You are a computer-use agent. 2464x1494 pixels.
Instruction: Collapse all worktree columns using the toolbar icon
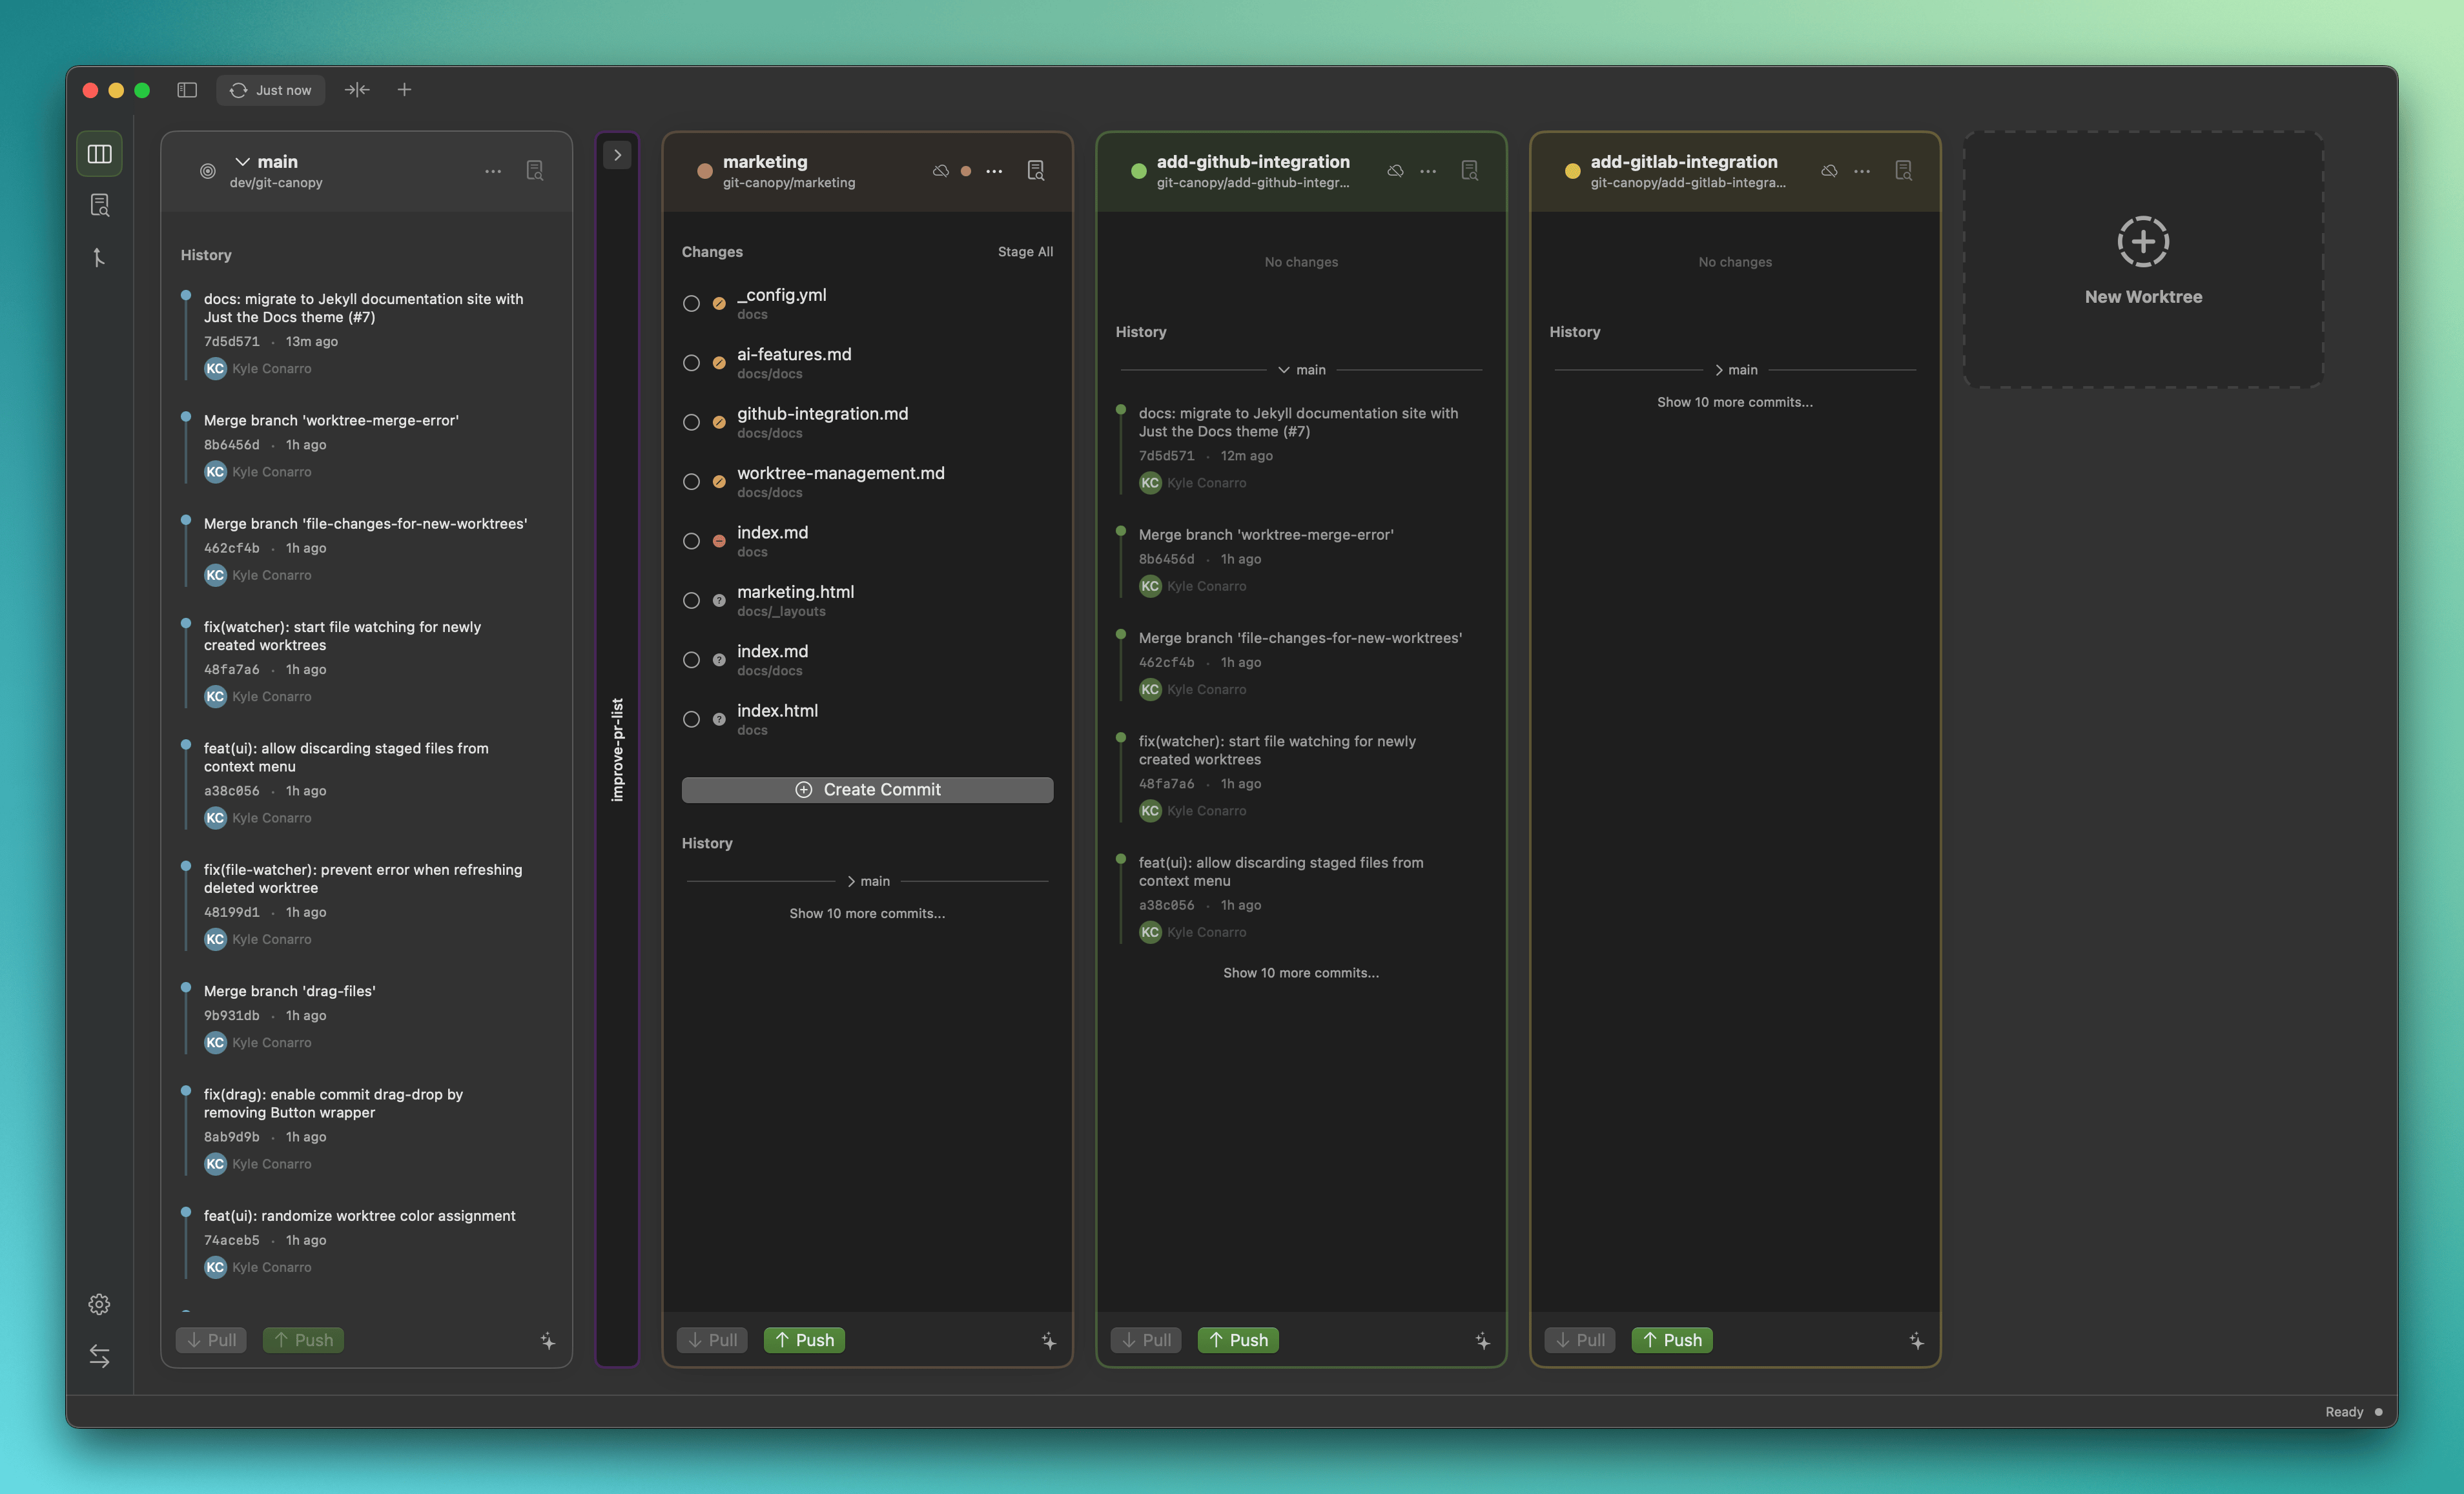pyautogui.click(x=357, y=89)
